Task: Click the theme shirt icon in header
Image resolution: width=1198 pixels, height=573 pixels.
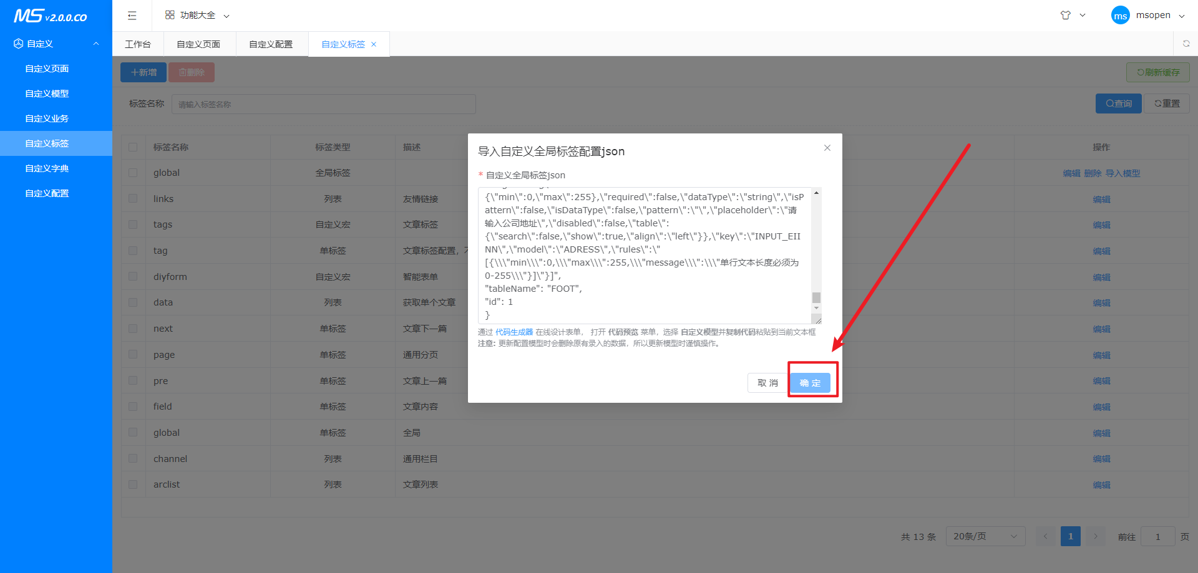Action: click(x=1065, y=16)
